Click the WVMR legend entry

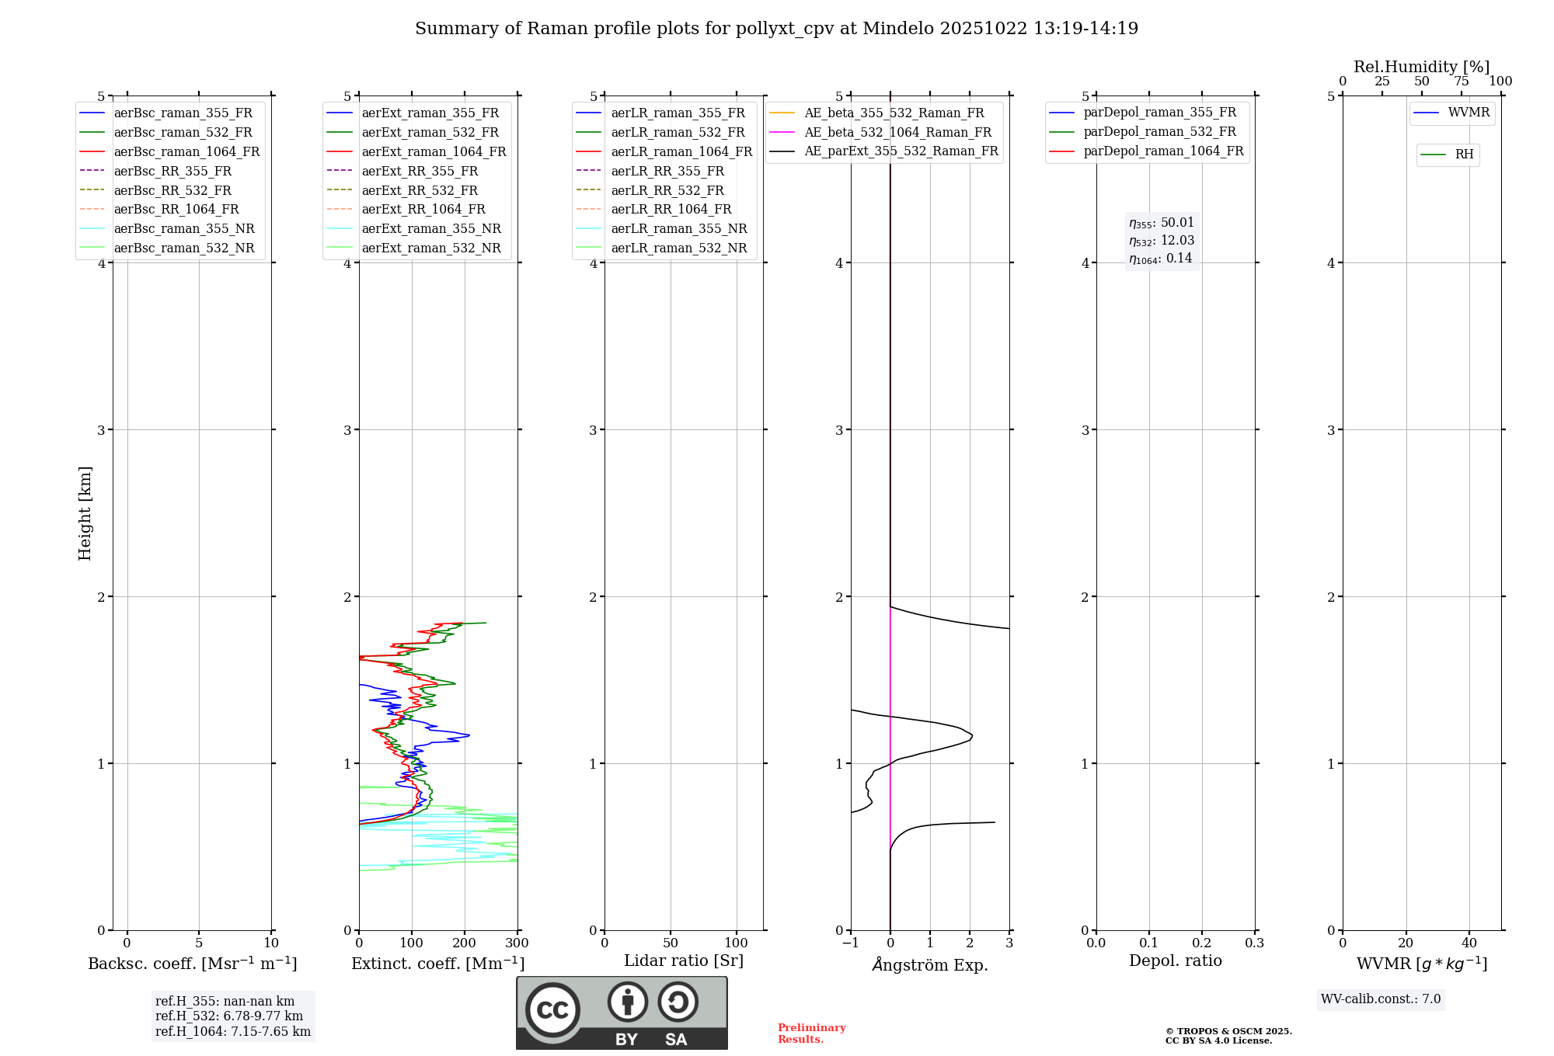(x=1468, y=113)
